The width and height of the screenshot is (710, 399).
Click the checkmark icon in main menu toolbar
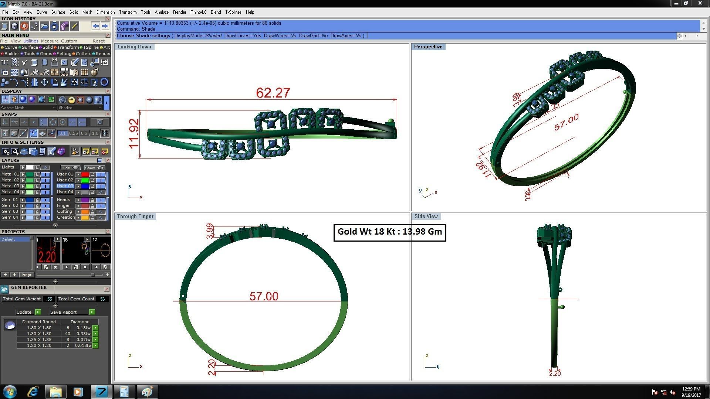[x=24, y=62]
